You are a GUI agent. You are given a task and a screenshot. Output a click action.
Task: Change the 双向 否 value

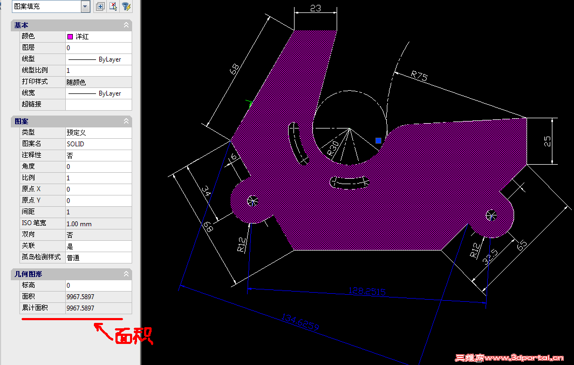pos(99,234)
